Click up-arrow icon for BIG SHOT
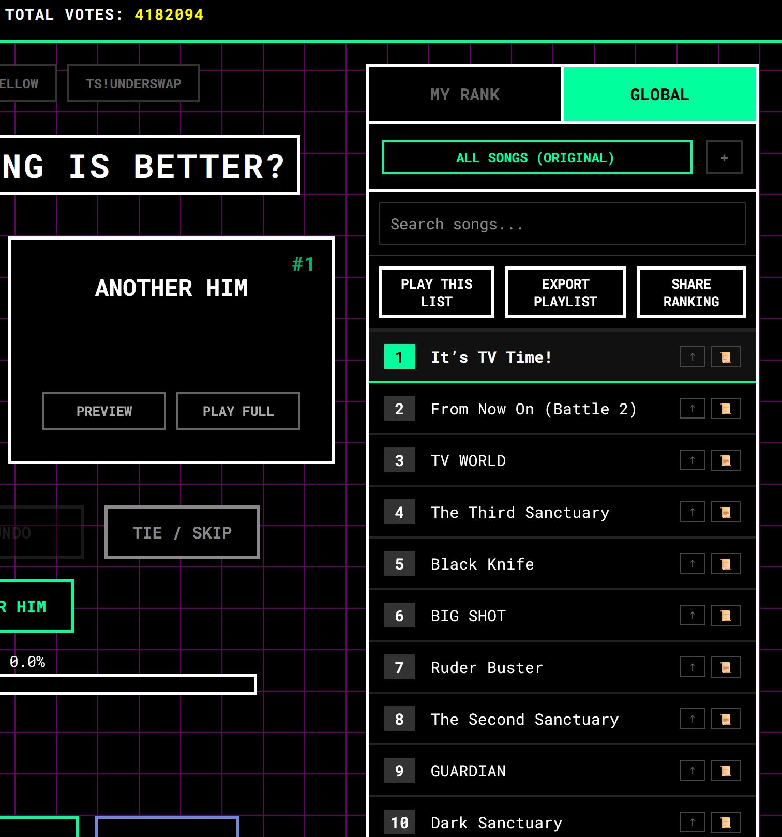Viewport: 782px width, 837px height. 692,616
